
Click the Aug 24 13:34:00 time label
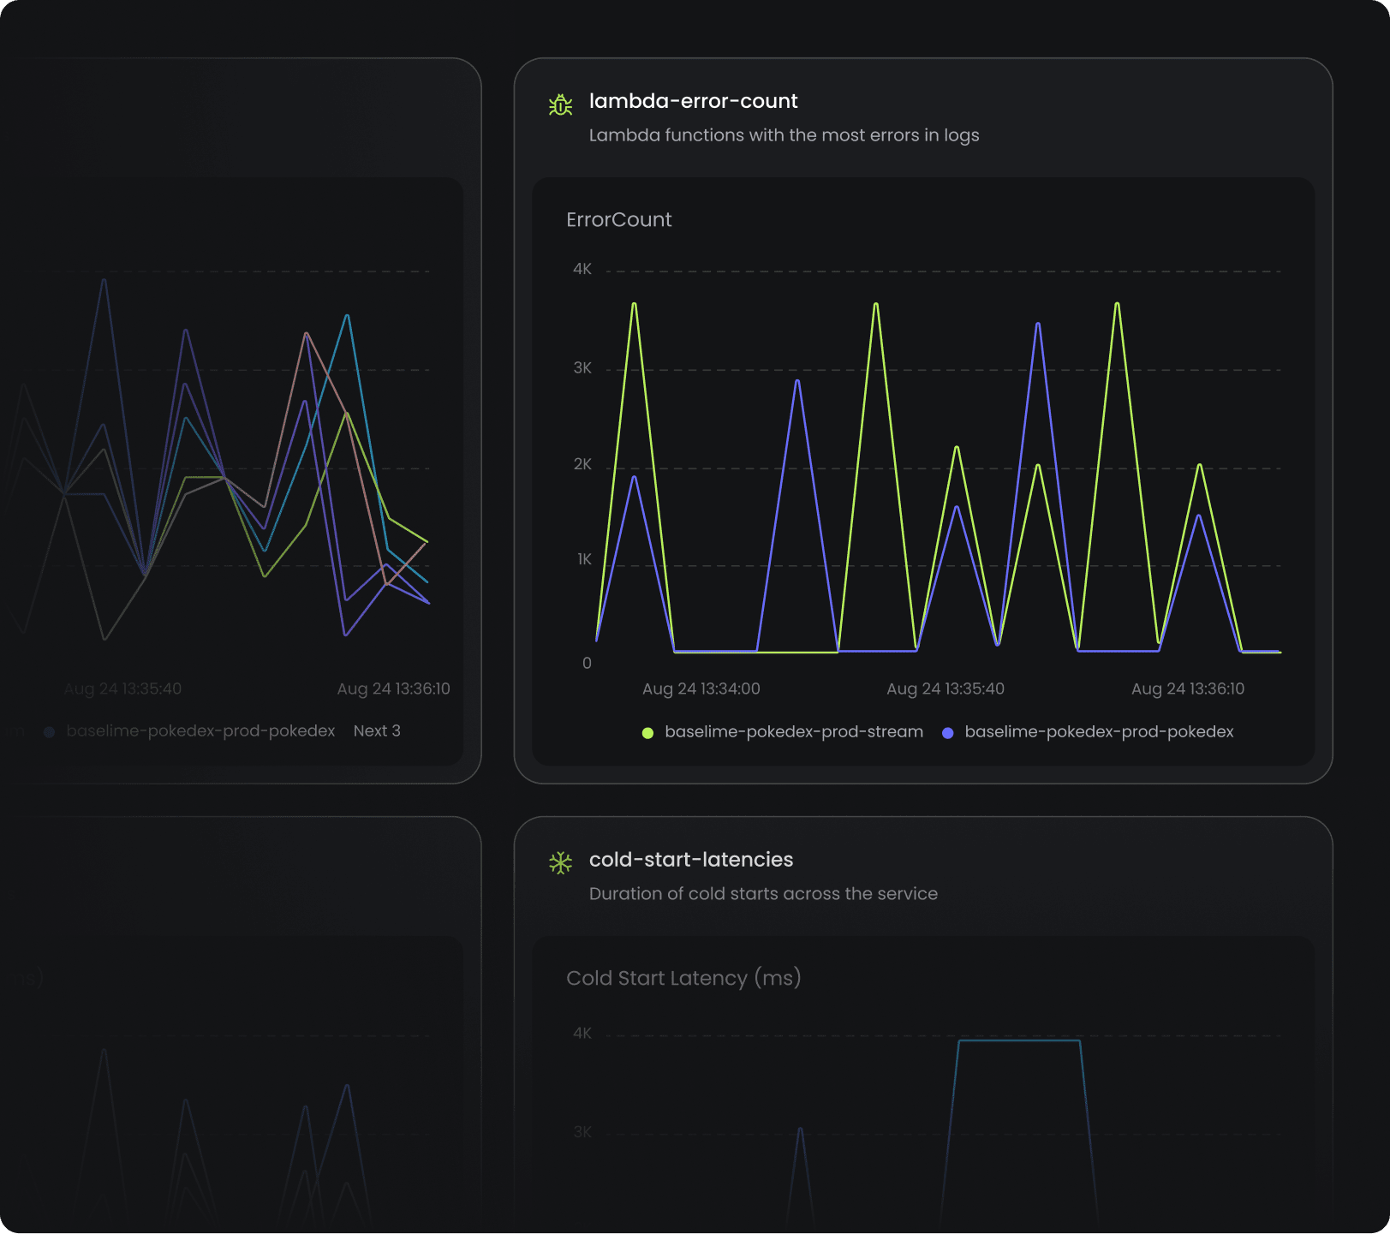701,689
